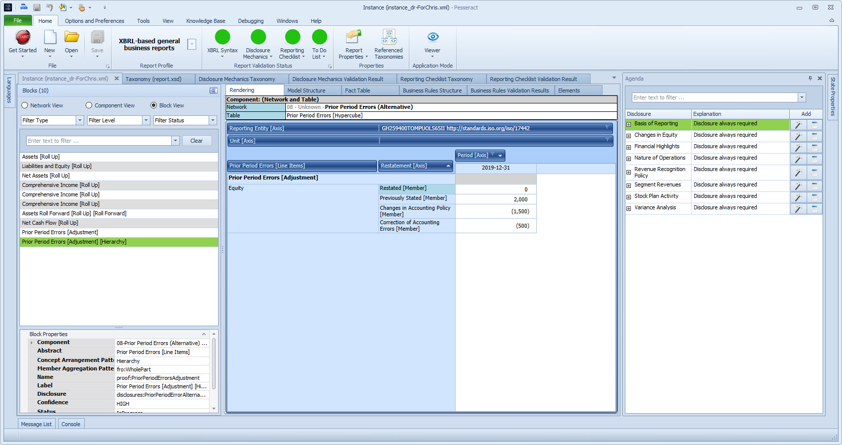This screenshot has width=842, height=445.
Task: Switch to the Fact Table tab
Action: (x=358, y=90)
